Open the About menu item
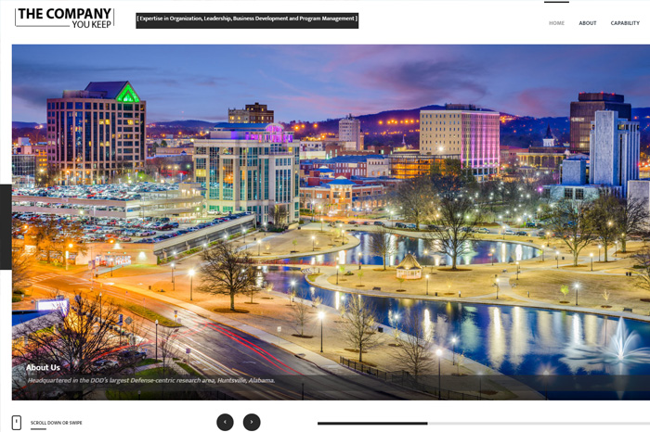 (x=588, y=23)
